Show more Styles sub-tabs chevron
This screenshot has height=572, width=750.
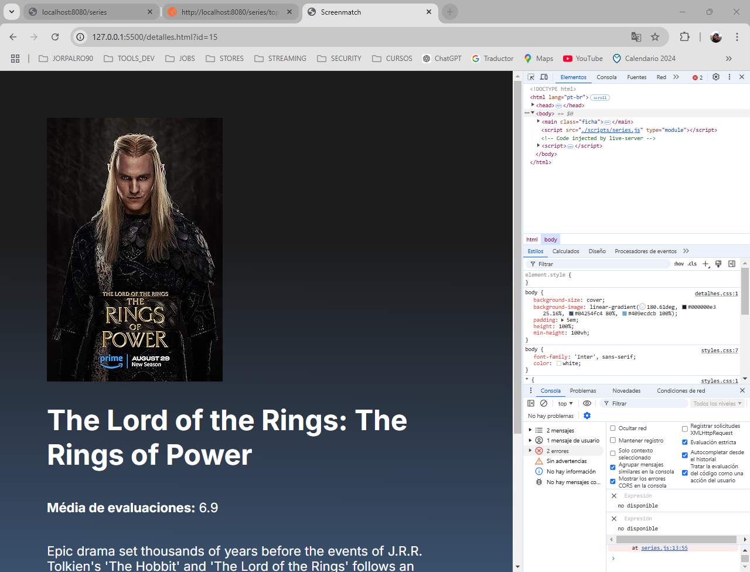(686, 251)
